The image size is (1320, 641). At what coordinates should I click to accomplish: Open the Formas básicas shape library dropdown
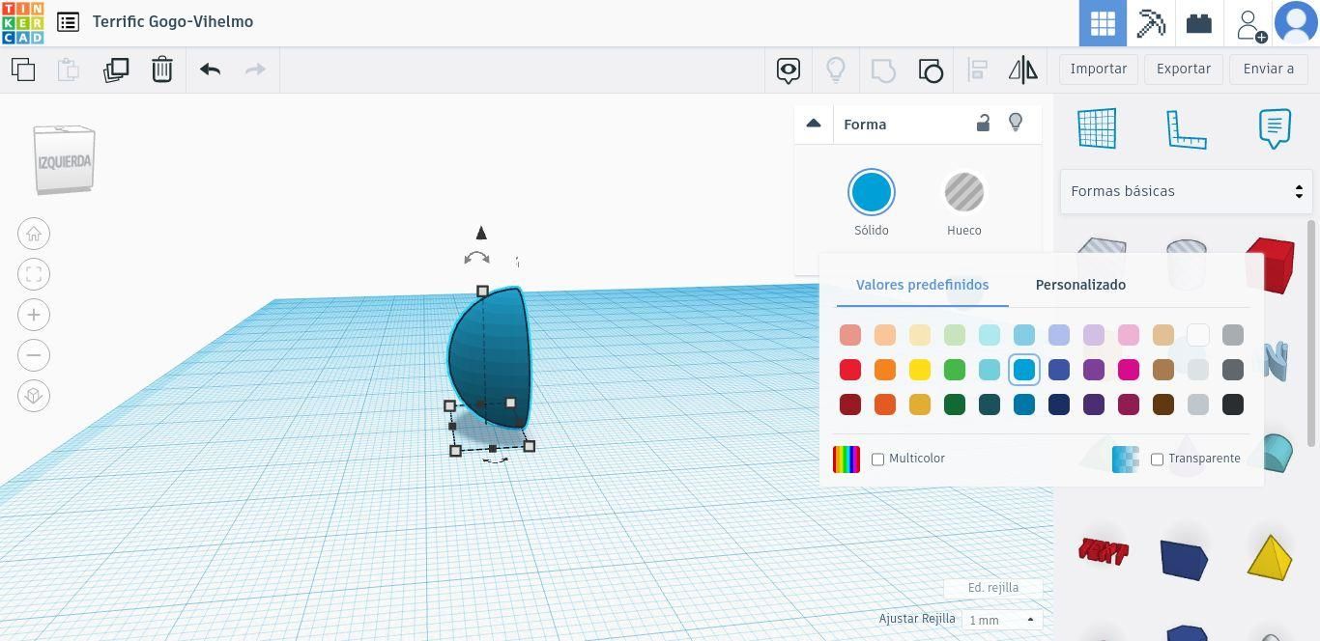tap(1187, 191)
